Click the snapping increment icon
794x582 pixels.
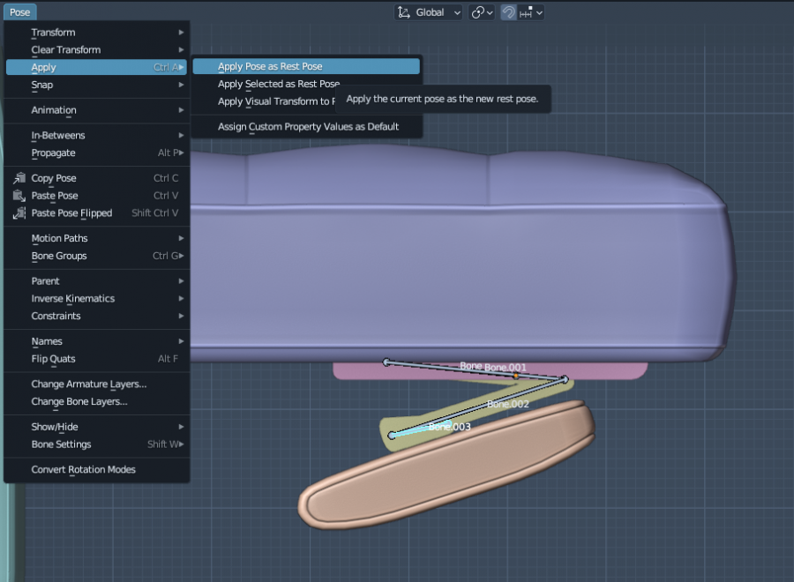tap(528, 12)
